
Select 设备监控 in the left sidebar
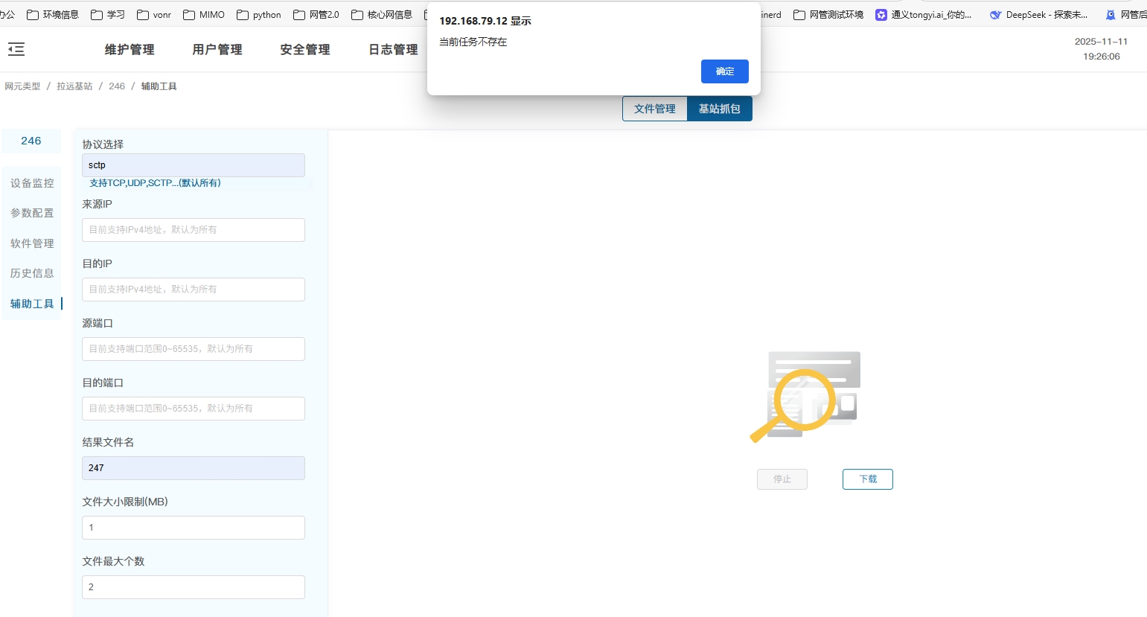32,183
